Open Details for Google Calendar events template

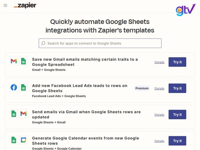pyautogui.click(x=159, y=141)
